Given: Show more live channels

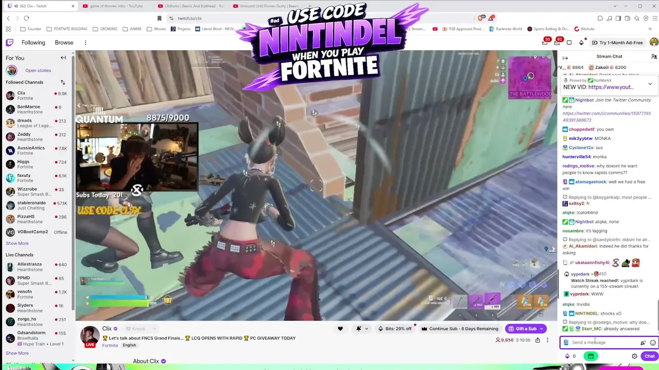Looking at the screenshot, I should point(17,354).
